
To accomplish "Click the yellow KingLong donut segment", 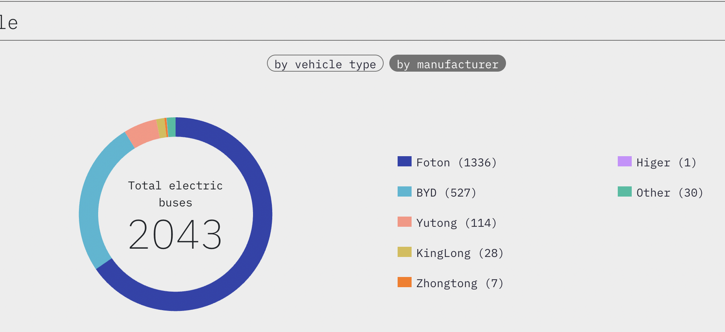I will click(162, 128).
